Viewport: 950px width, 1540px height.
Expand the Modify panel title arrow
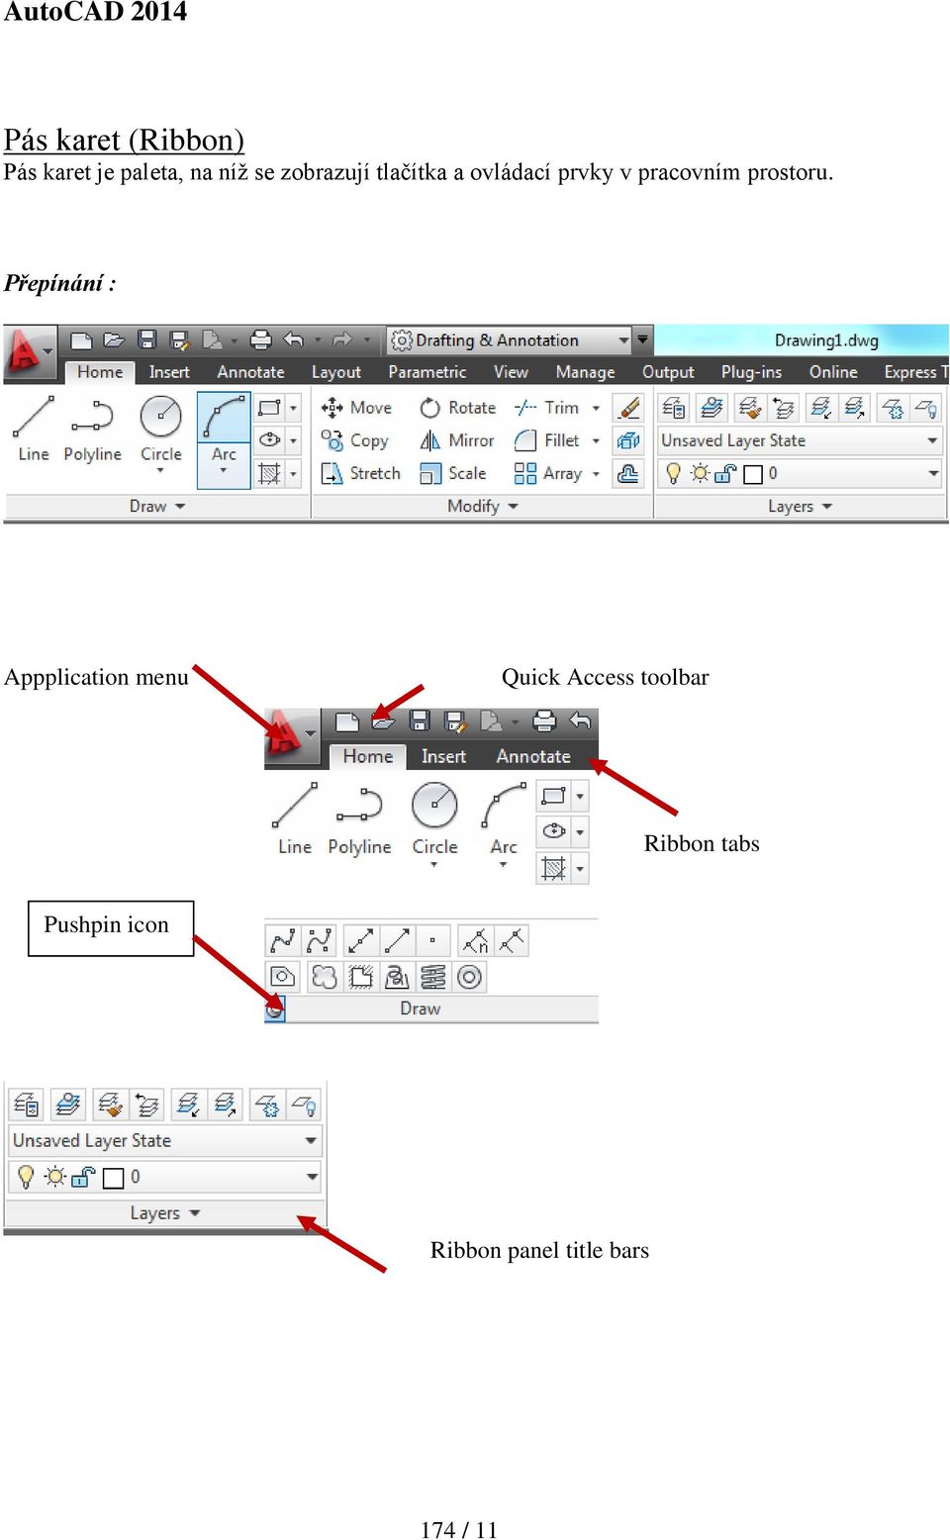pyautogui.click(x=514, y=507)
